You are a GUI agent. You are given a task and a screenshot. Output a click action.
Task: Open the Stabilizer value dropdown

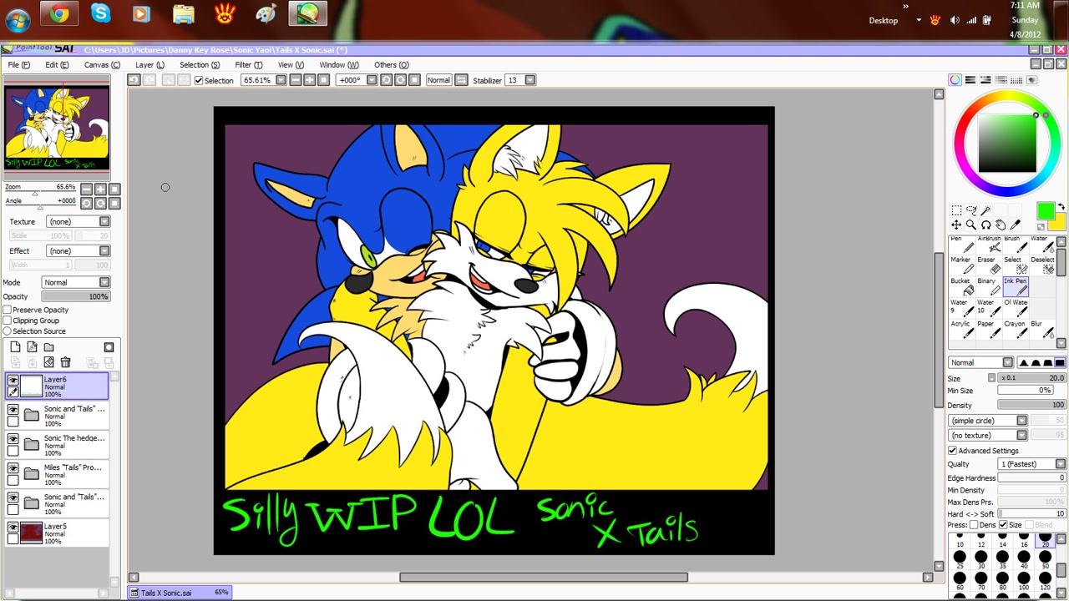pyautogui.click(x=530, y=80)
